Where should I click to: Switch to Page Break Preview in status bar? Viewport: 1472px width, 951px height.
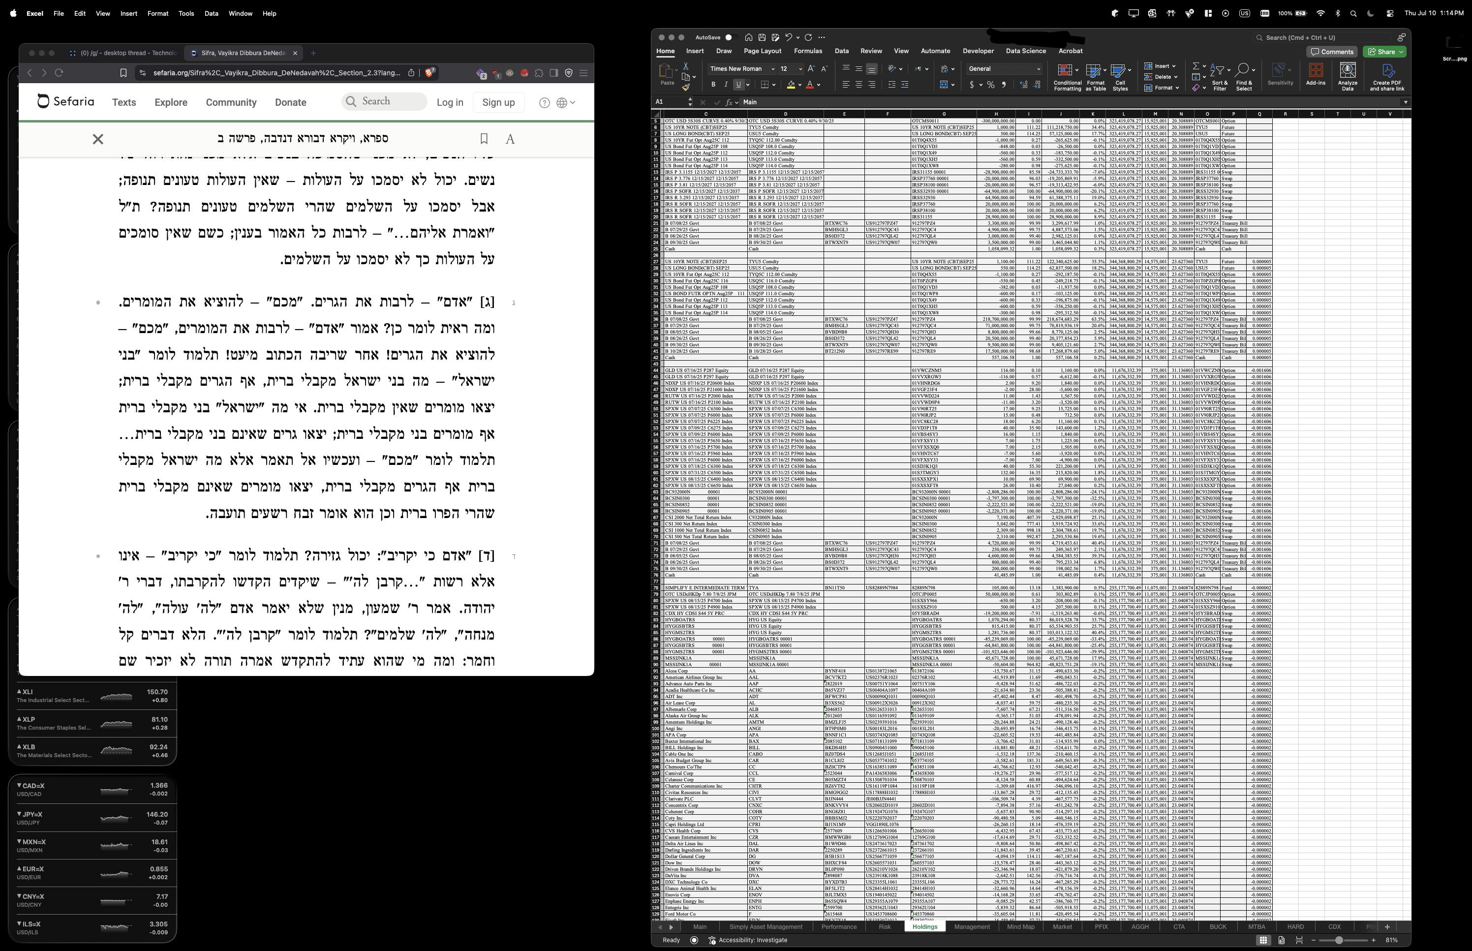point(1299,940)
